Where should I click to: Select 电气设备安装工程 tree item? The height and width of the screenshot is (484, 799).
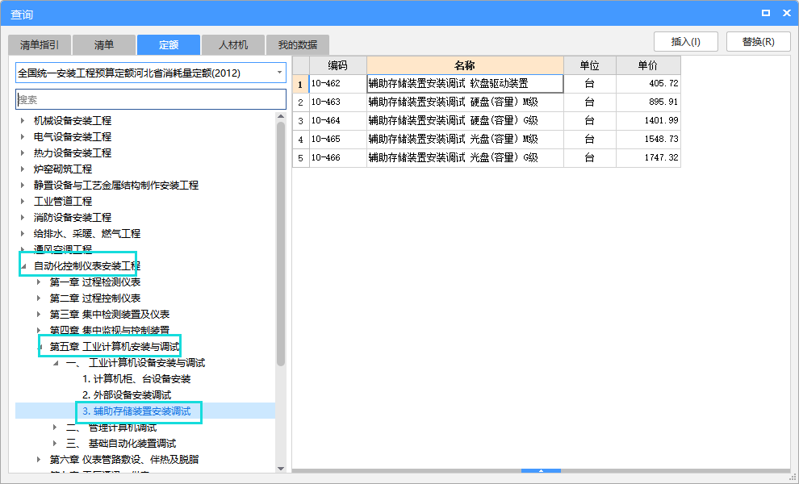73,136
